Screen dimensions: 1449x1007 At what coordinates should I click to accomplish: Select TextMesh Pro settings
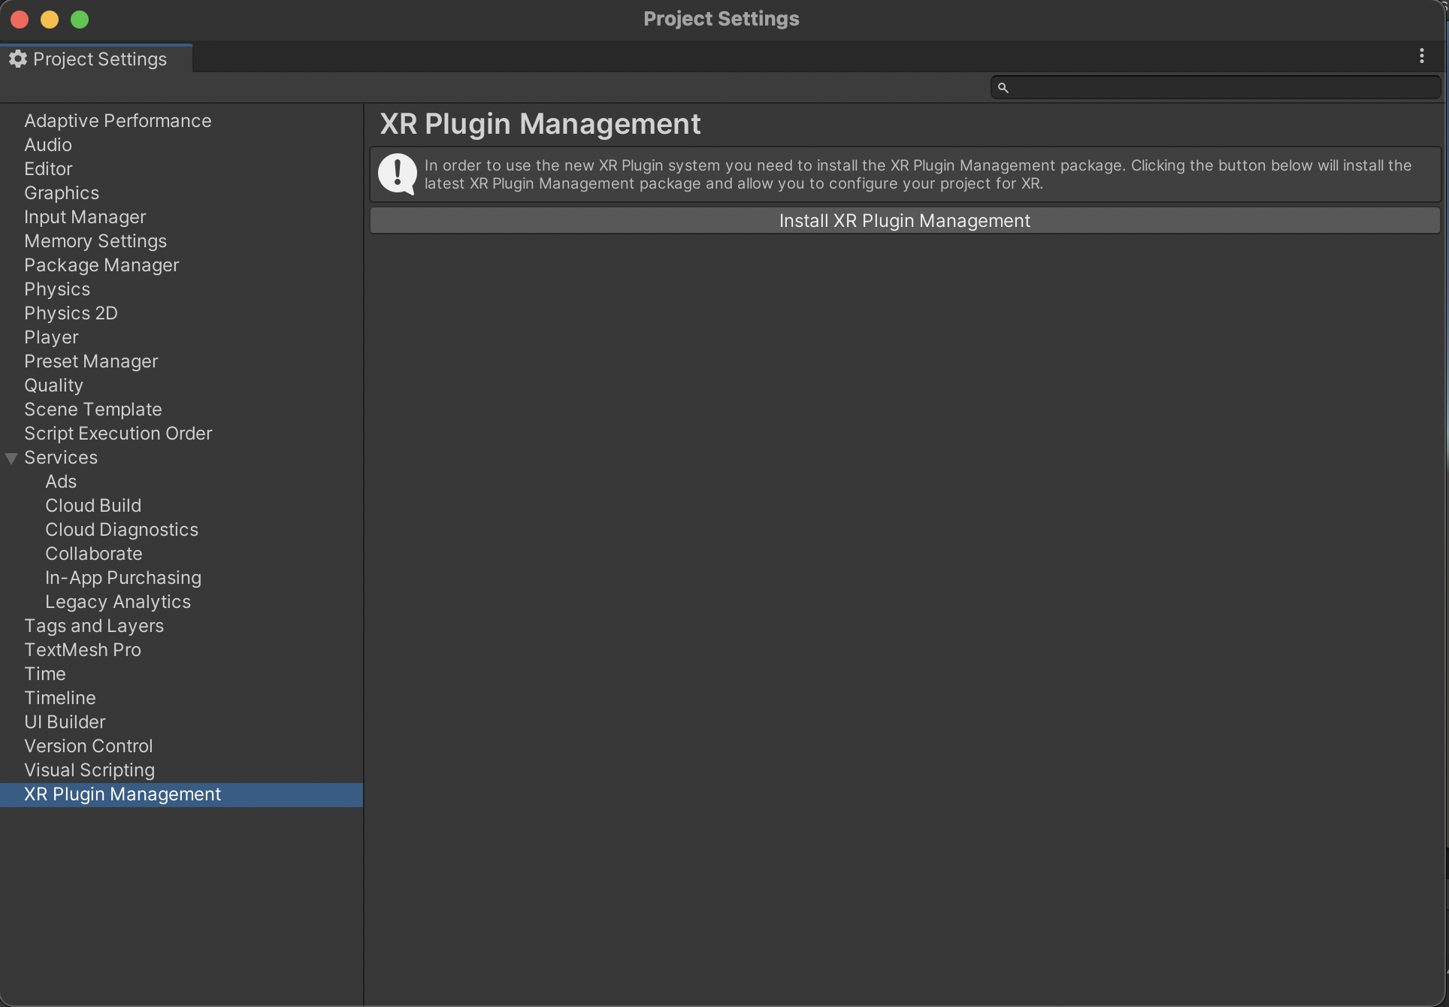pyautogui.click(x=82, y=649)
